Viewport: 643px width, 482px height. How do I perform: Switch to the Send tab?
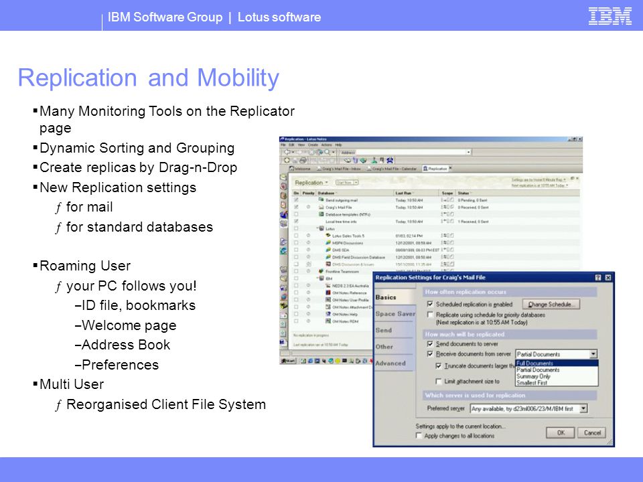[394, 330]
